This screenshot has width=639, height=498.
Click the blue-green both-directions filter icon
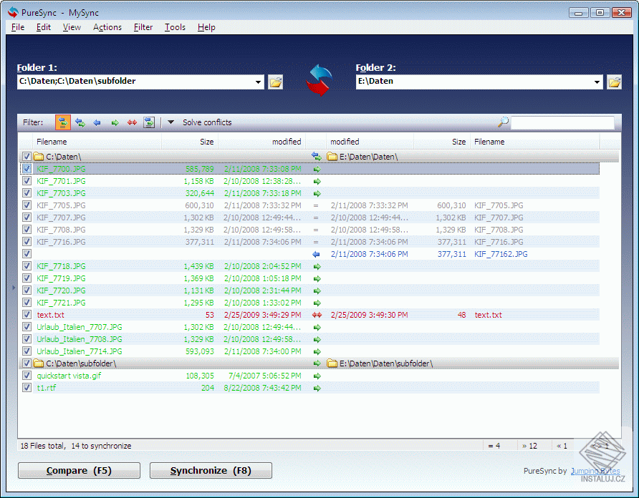(80, 122)
